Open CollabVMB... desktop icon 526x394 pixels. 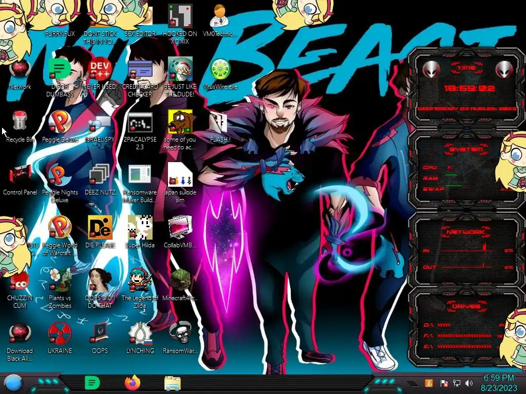coord(180,232)
